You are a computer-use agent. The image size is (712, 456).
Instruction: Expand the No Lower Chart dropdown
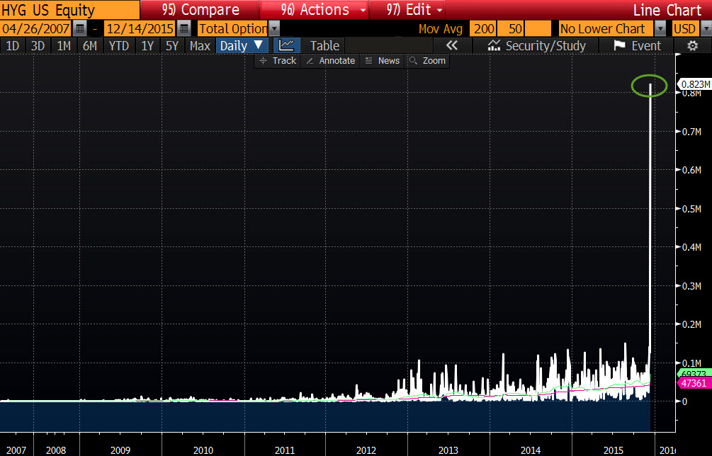(x=660, y=28)
